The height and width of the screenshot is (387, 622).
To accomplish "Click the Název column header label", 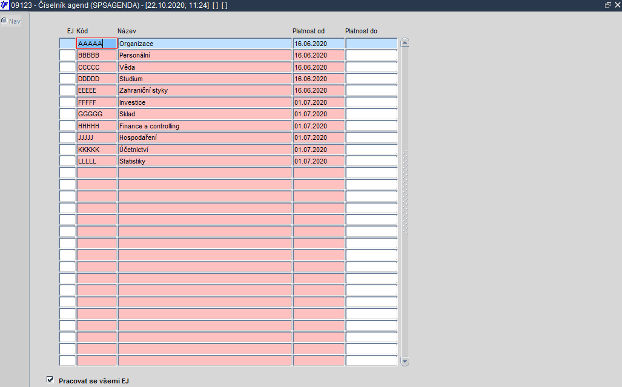I will [x=127, y=31].
